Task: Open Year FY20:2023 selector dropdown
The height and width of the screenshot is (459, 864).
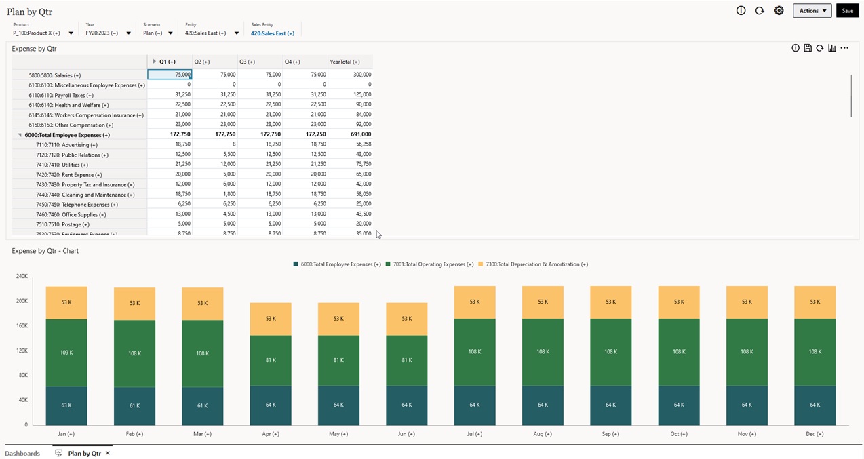Action: pyautogui.click(x=128, y=33)
